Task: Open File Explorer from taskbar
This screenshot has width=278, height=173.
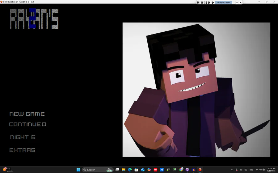Action: click(x=124, y=170)
